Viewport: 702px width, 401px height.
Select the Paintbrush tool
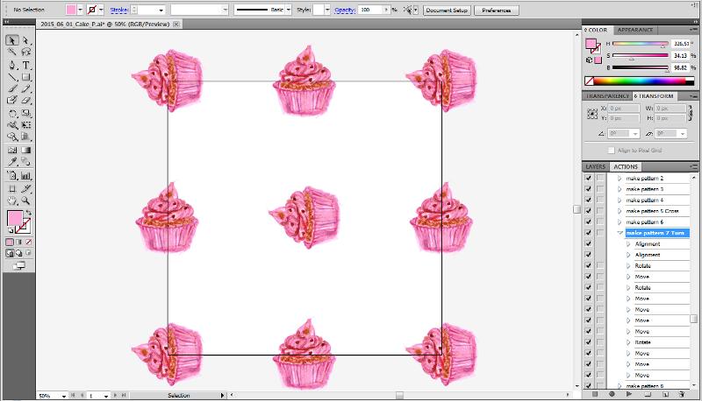(12, 88)
